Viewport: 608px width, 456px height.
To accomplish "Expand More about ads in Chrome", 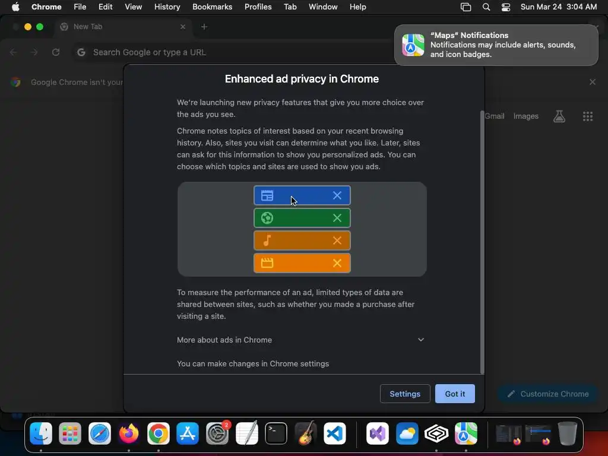I will pos(301,340).
